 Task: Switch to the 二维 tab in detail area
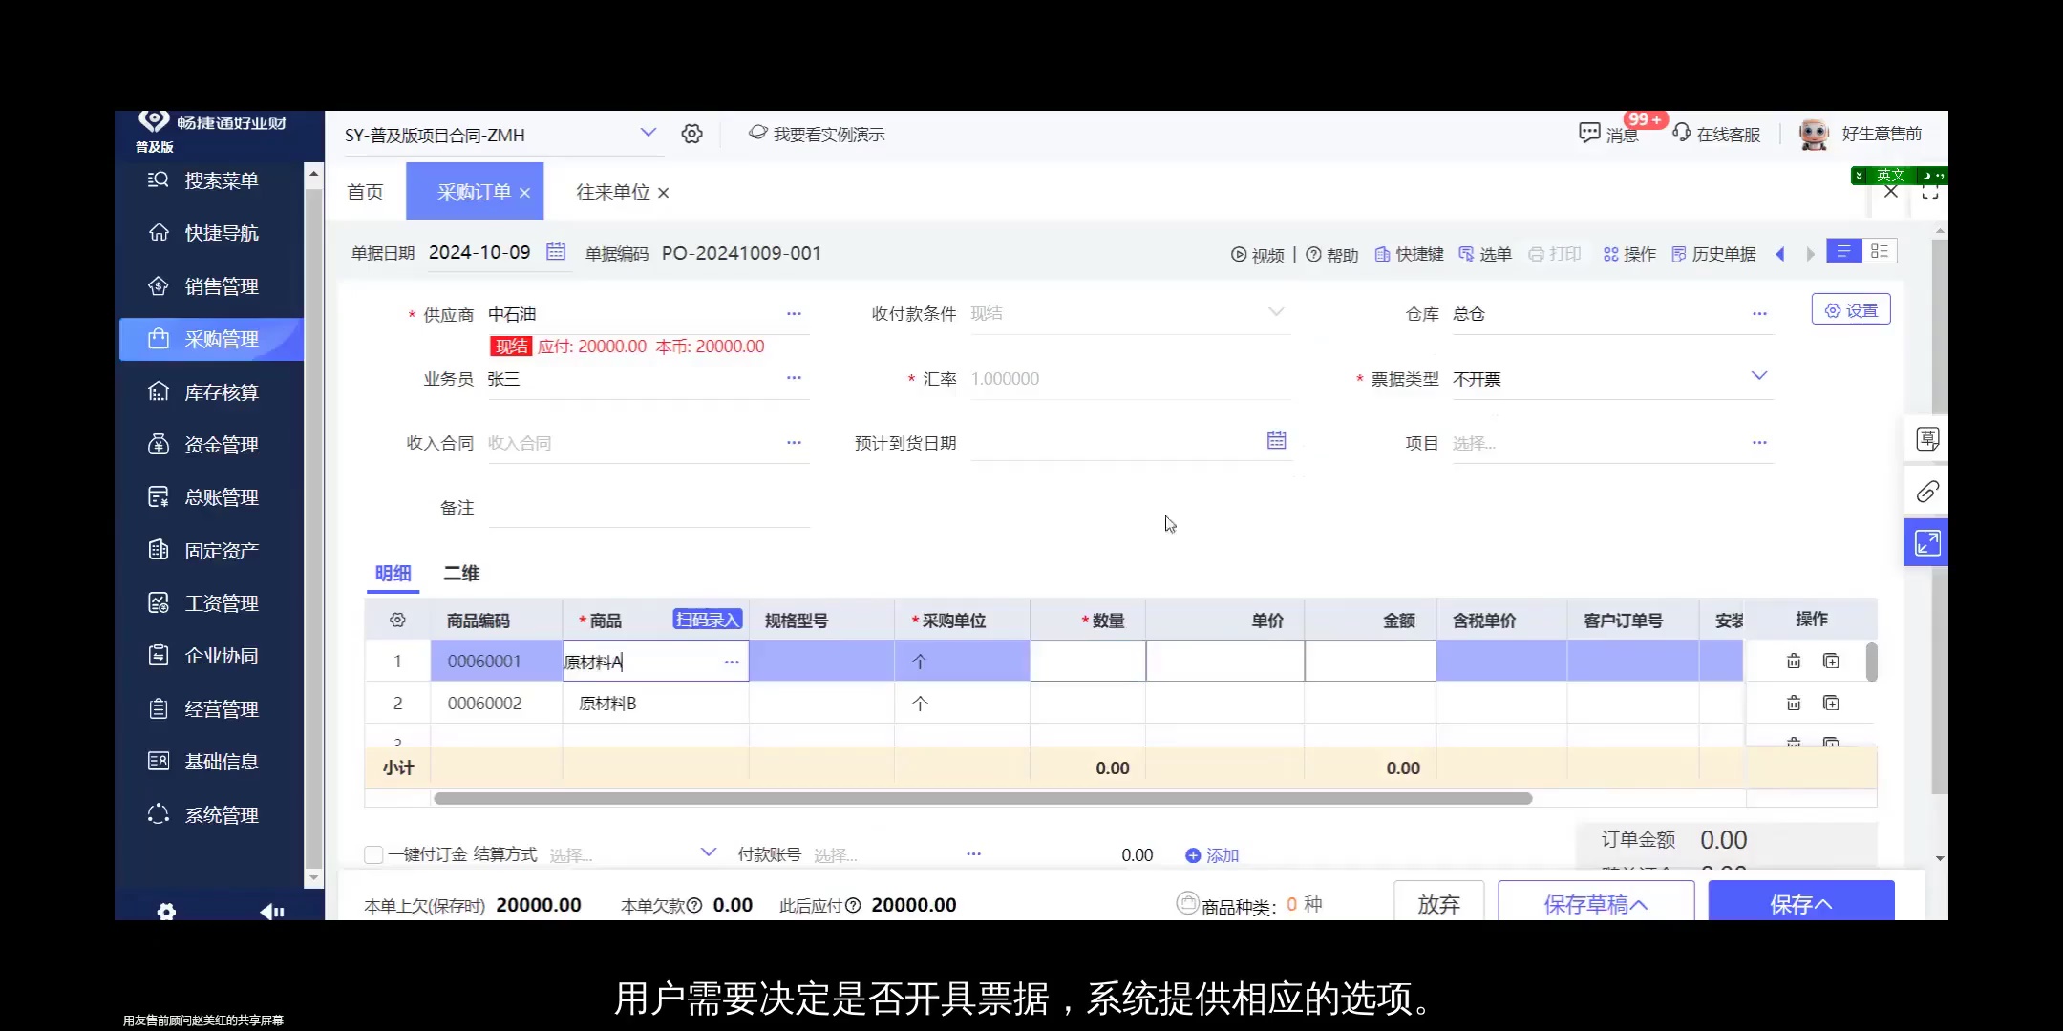tap(461, 574)
